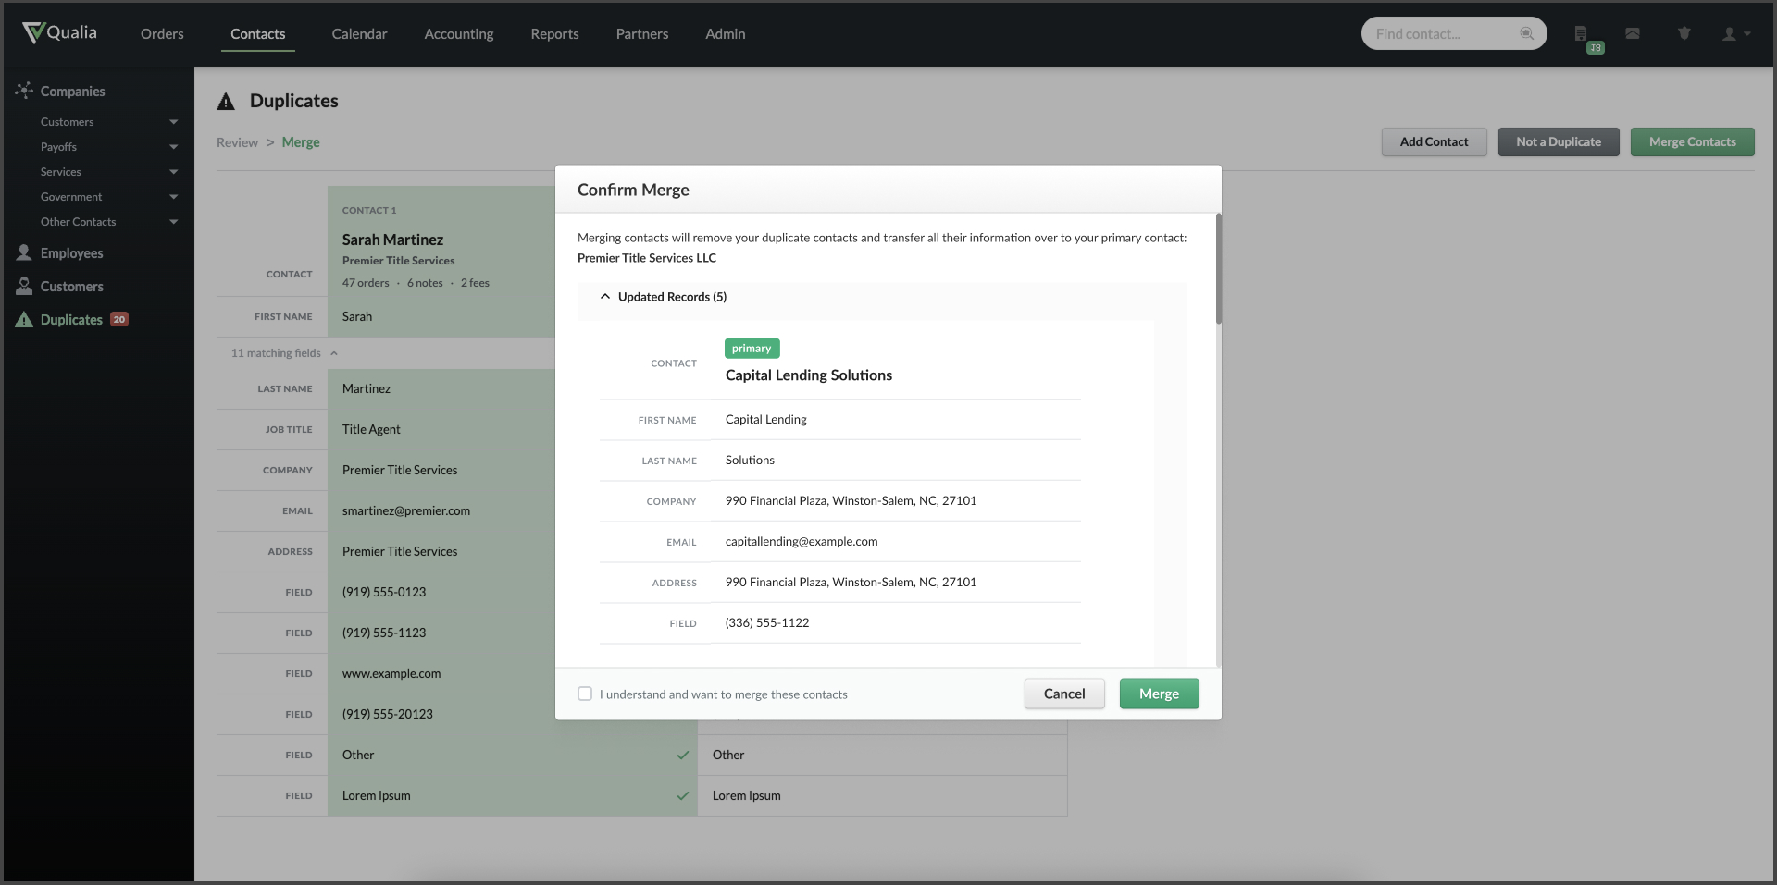Screen dimensions: 1777x885
Task: Click the shield icon in top bar
Action: coord(1684,33)
